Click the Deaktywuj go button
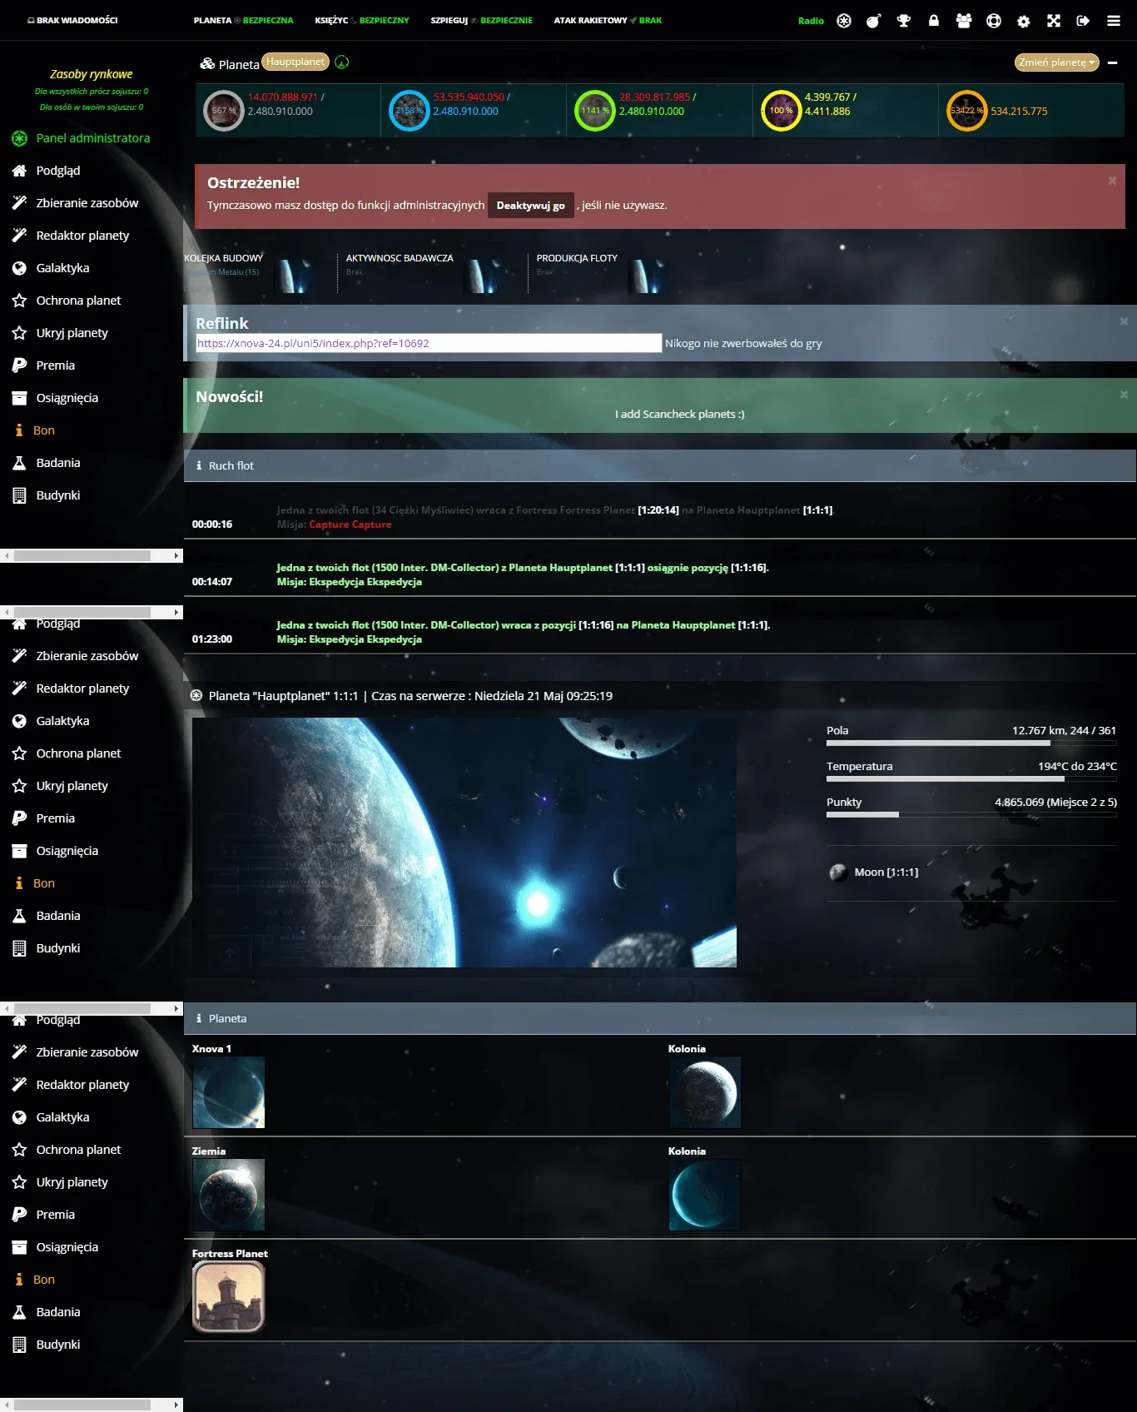This screenshot has width=1137, height=1412. tap(530, 205)
